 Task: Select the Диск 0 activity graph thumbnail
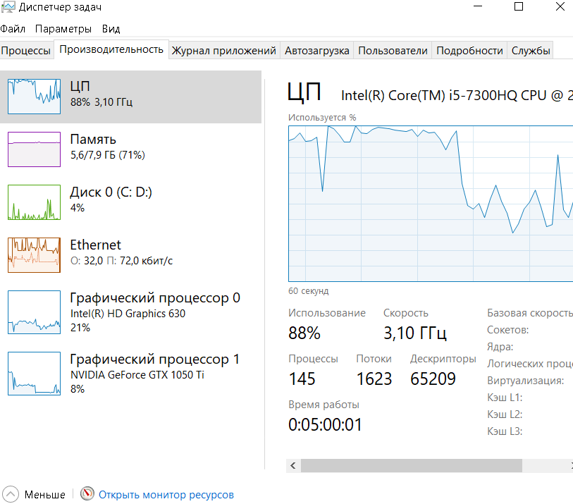34,202
